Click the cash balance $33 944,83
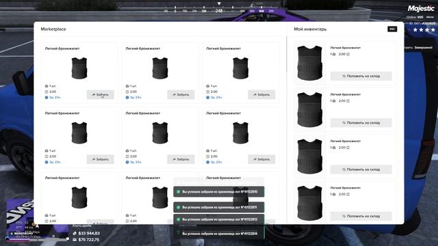 pos(89,233)
